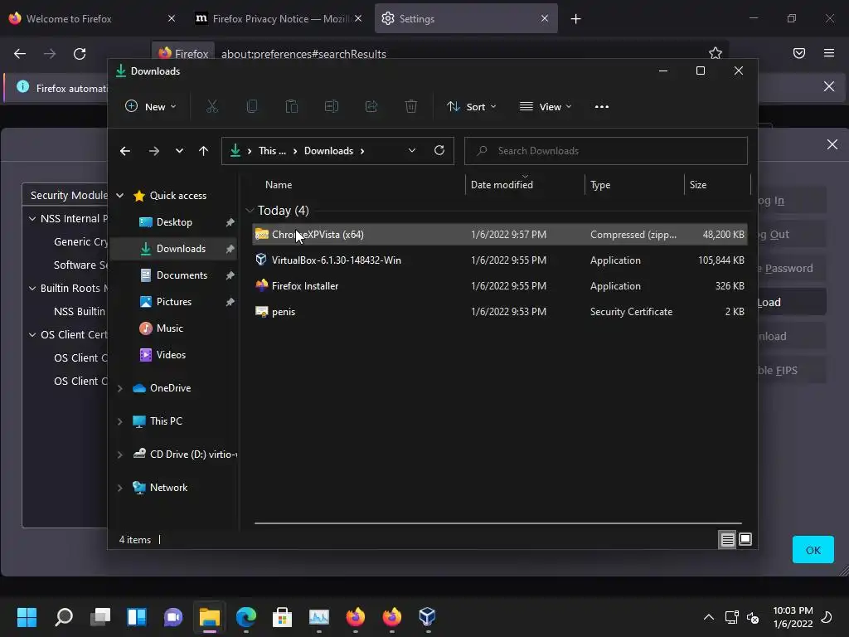Viewport: 849px width, 637px height.
Task: Switch to Welcome to Firefox tab
Action: coord(92,19)
